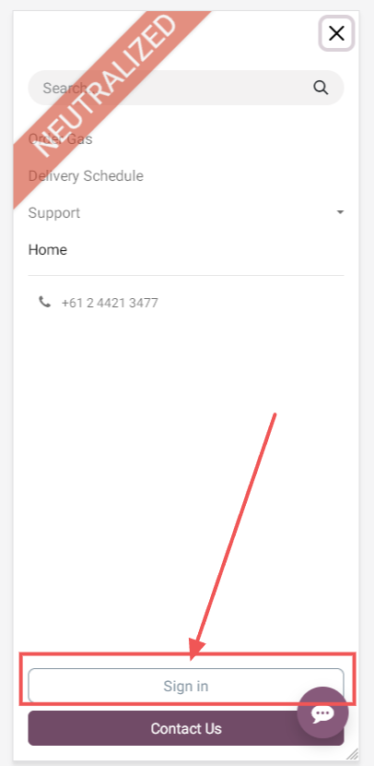Dismiss the navigation panel via the cross button

(336, 33)
